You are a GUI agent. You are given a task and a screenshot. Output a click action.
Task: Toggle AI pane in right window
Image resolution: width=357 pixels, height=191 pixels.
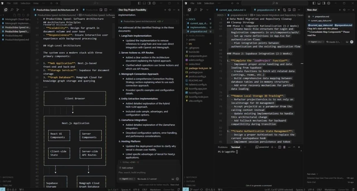(x=324, y=3)
